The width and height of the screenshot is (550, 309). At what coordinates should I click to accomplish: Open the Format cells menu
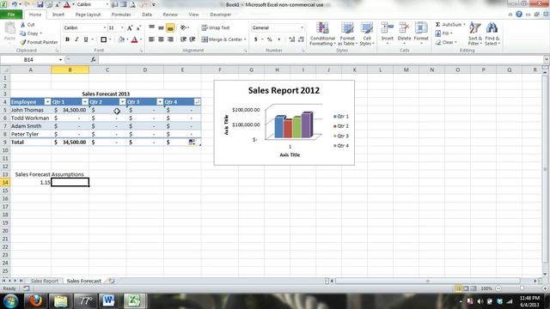[421, 33]
